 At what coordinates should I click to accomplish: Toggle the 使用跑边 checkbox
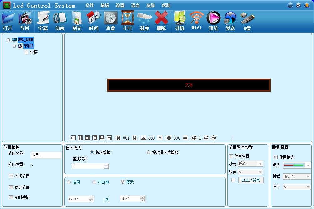tap(276, 157)
